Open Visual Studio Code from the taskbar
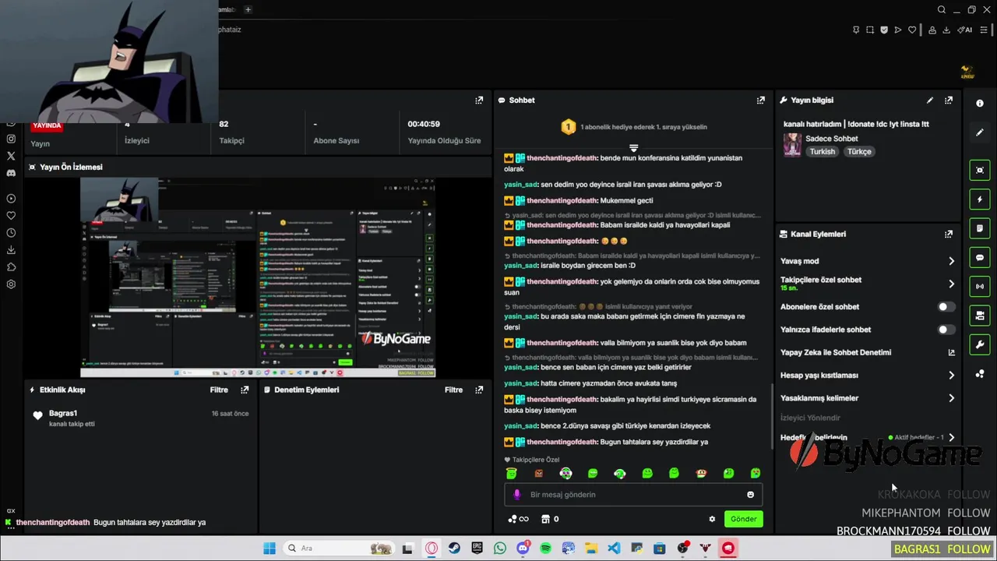 pos(614,548)
